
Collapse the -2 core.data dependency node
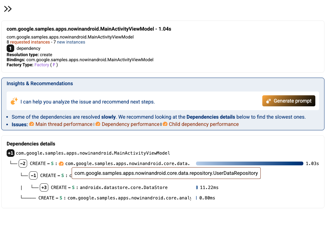[x=23, y=163]
